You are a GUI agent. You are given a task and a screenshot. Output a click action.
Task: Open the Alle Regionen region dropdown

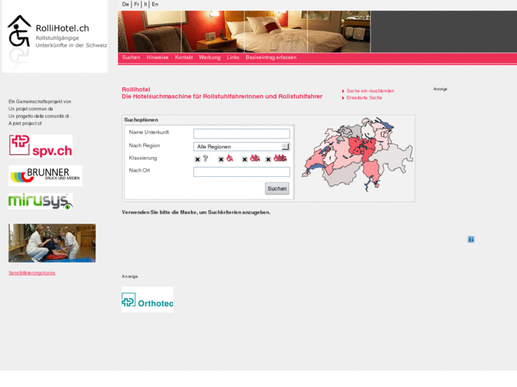click(x=242, y=146)
